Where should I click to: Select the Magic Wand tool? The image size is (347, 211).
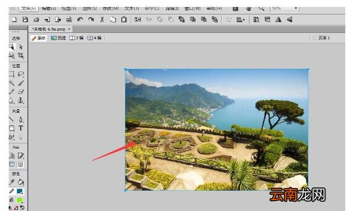click(x=12, y=83)
